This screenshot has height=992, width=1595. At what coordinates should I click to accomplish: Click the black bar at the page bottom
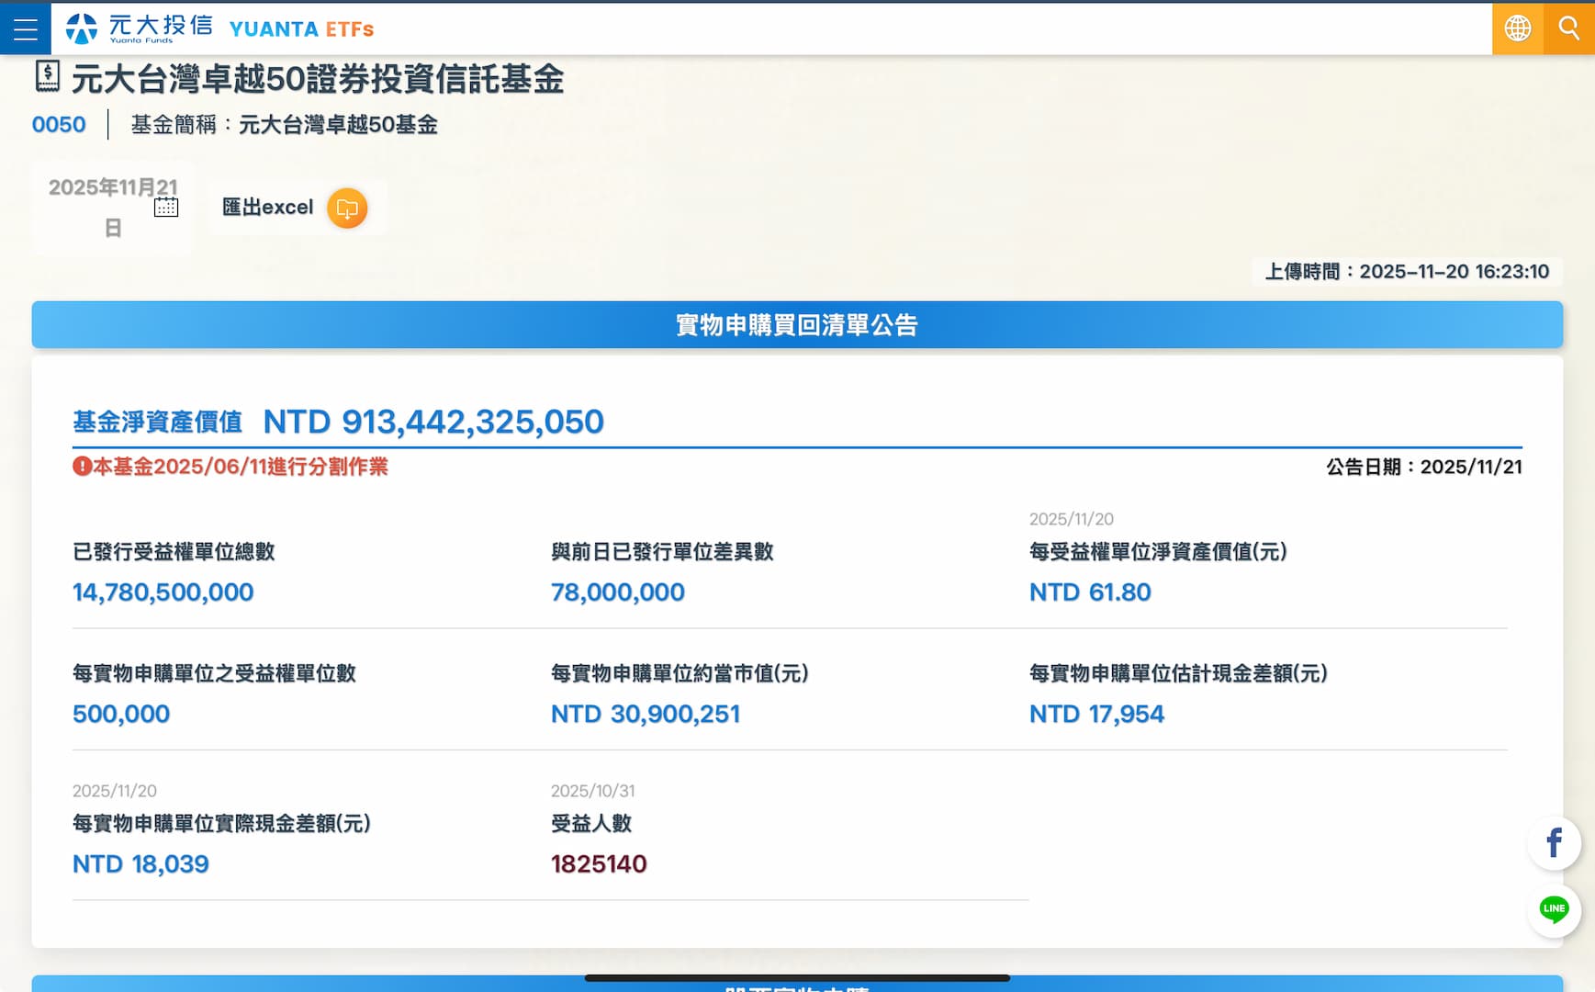(x=796, y=978)
